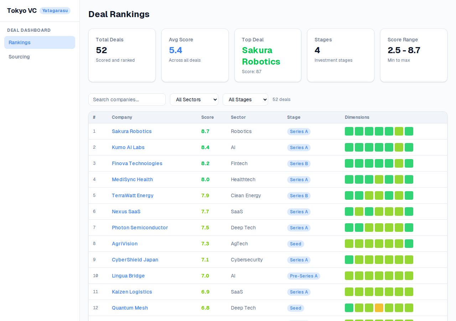The image size is (456, 321).
Task: Open the Photon Semiconductor company link
Action: pyautogui.click(x=140, y=228)
